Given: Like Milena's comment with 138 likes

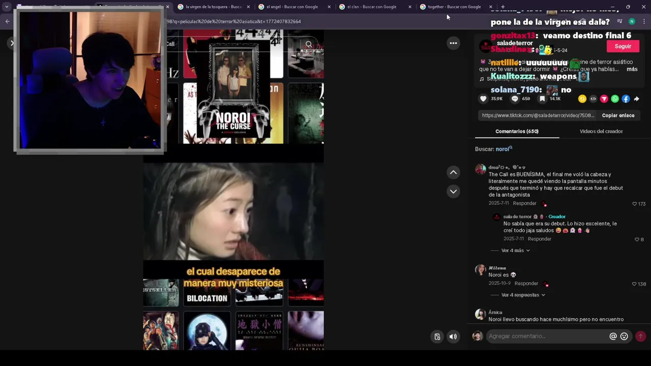Looking at the screenshot, I should pos(634,284).
